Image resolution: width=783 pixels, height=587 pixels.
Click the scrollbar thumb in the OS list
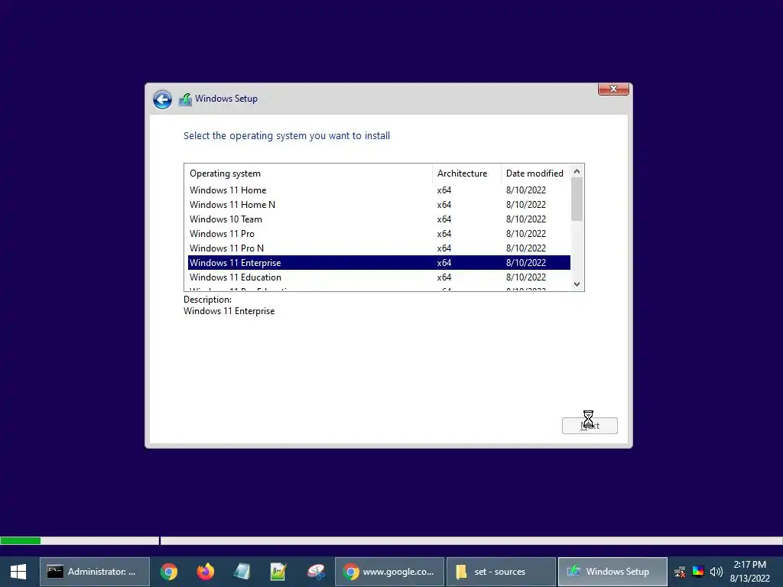[x=577, y=199]
